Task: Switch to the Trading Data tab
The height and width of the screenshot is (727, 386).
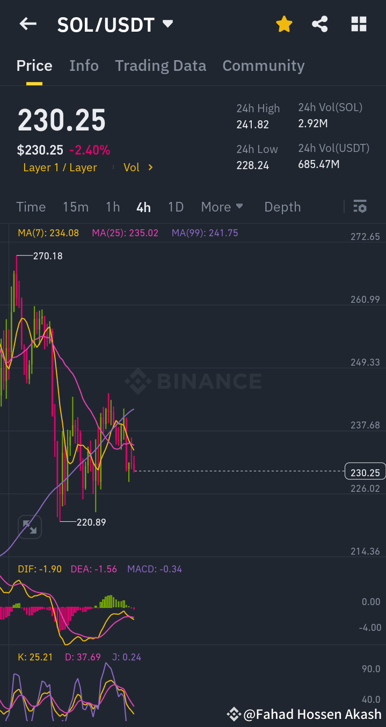Action: point(160,66)
